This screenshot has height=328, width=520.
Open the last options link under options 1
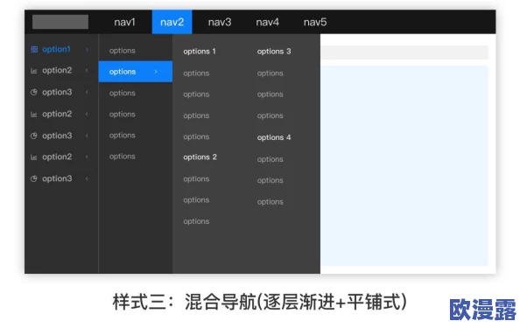[196, 136]
